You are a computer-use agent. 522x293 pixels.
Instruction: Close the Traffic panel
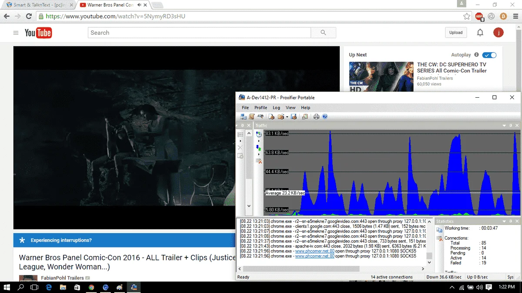click(517, 125)
